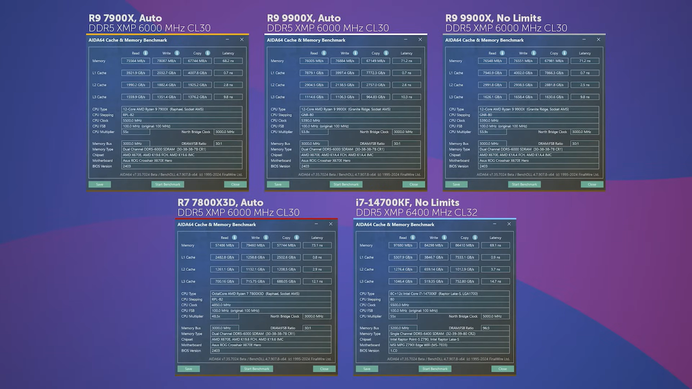This screenshot has height=389, width=692.
Task: Save results in R9 9900X No Limits window
Action: pyautogui.click(x=456, y=184)
